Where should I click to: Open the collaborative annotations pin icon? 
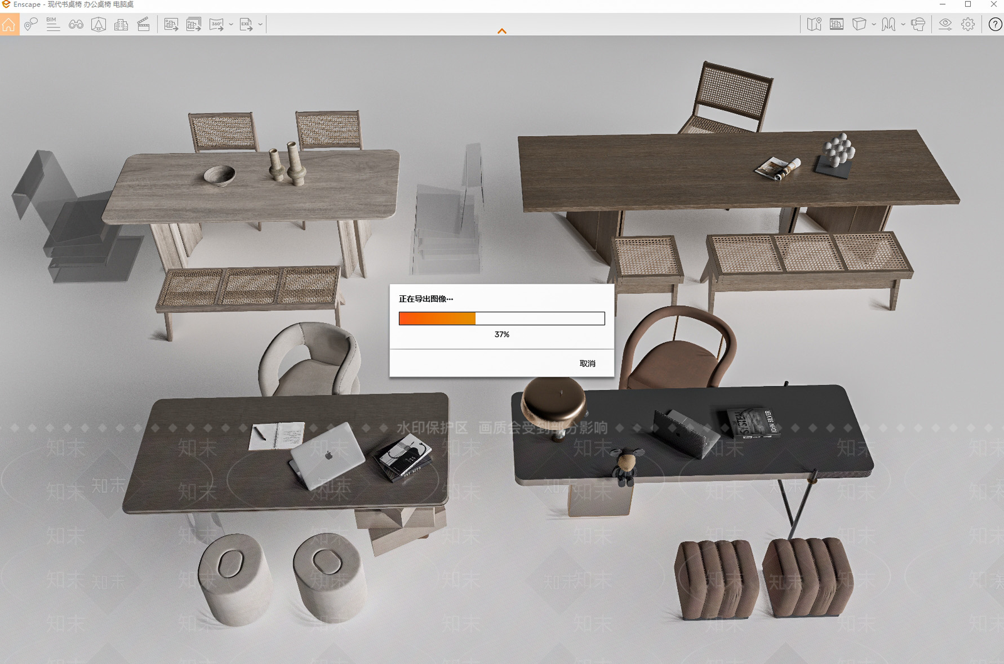click(31, 24)
